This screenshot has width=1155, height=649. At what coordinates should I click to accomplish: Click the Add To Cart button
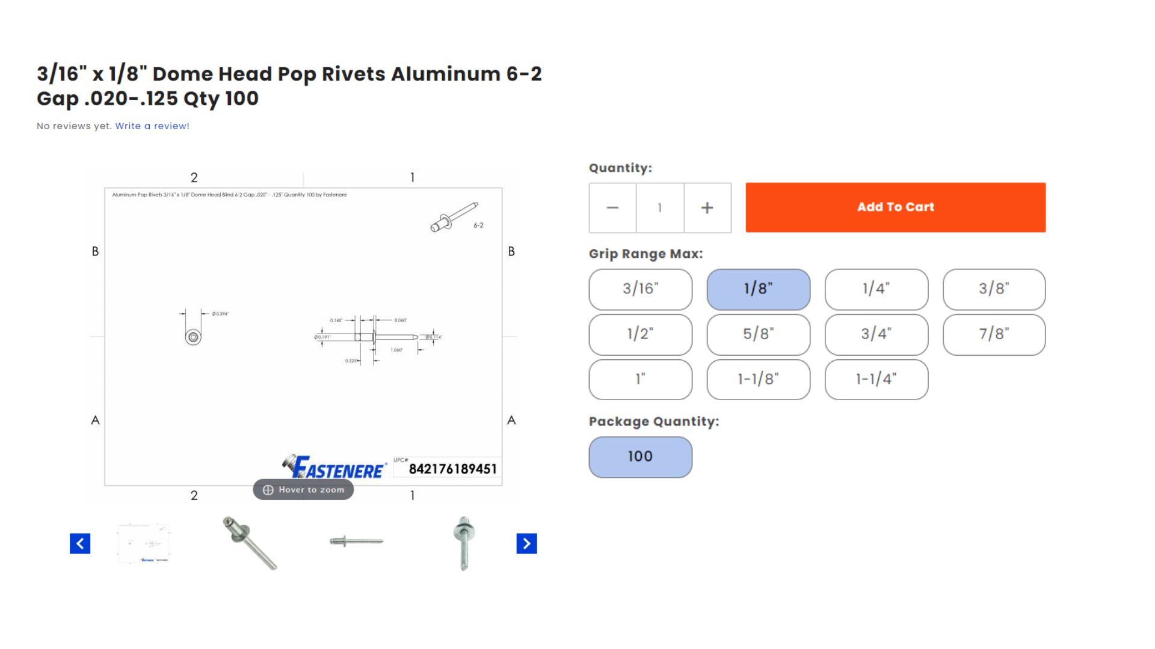(x=895, y=207)
